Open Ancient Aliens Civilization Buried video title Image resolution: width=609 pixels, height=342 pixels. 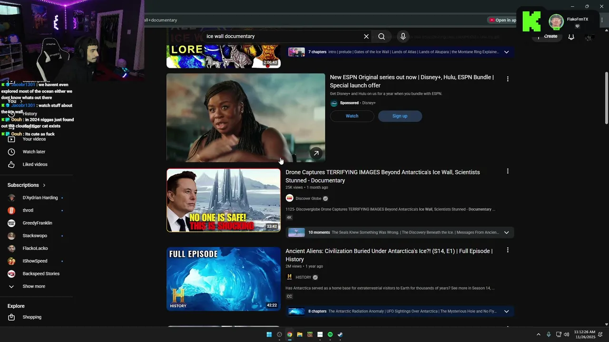[389, 255]
